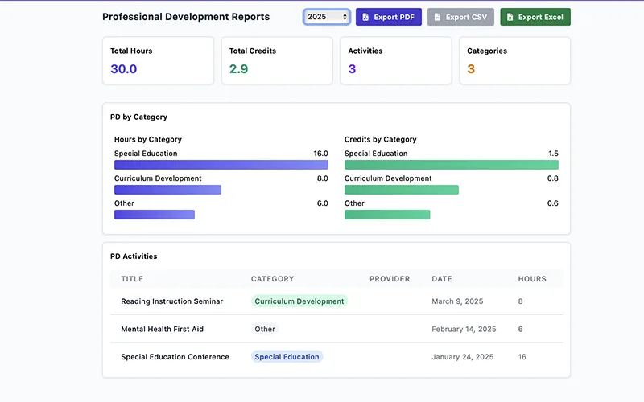
Task: Click the January 24, 2025 date
Action: tap(462, 357)
